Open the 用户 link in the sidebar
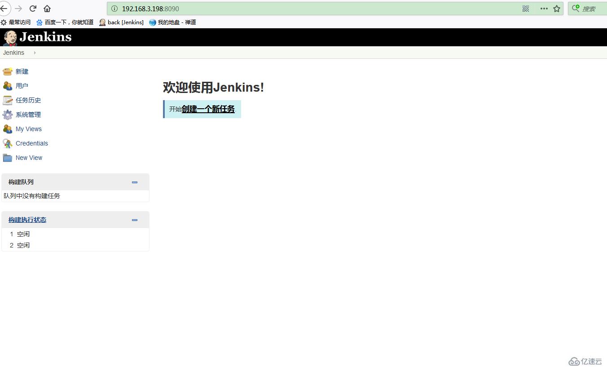 (22, 86)
